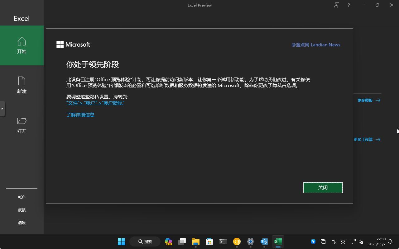Click the 更多工作簿 arrow link
Screen dimensions: 399x249
pyautogui.click(x=367, y=140)
